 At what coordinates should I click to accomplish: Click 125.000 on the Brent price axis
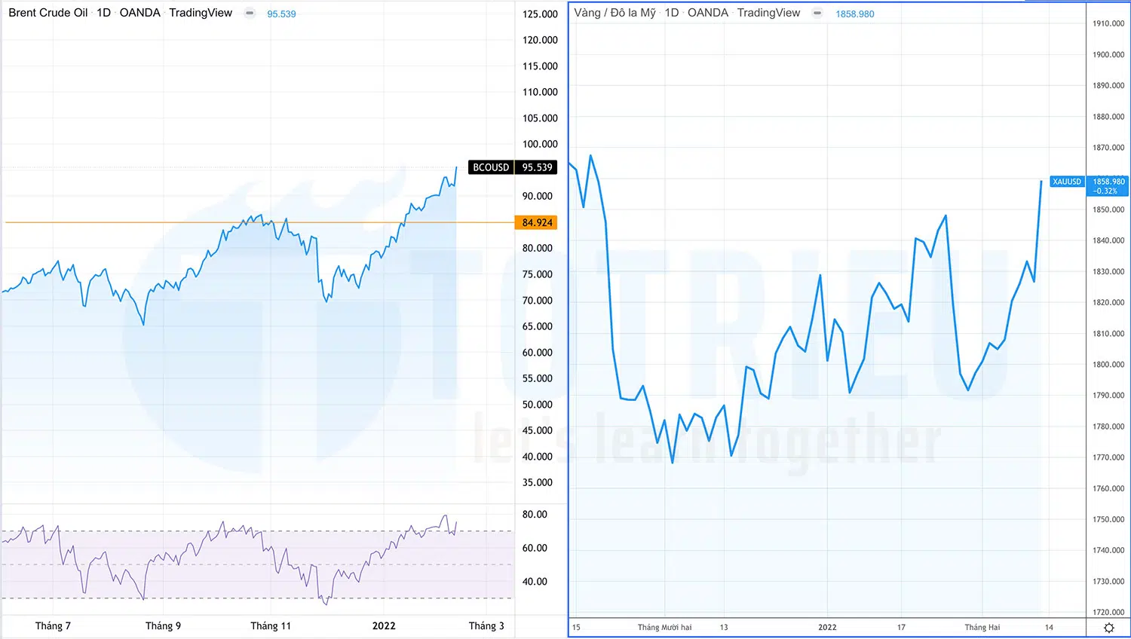(x=540, y=14)
